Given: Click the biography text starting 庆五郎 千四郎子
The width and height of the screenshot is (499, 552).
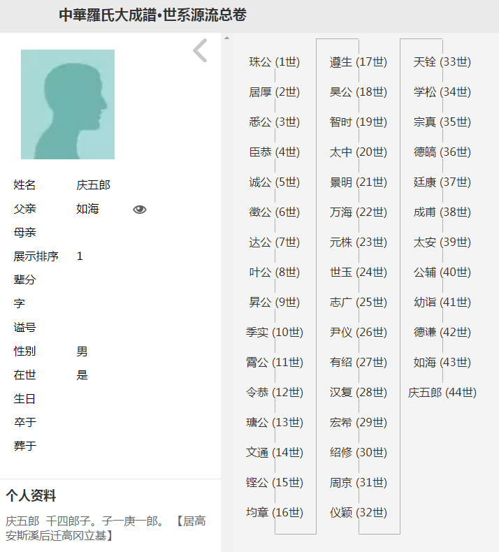Looking at the screenshot, I should click(106, 528).
